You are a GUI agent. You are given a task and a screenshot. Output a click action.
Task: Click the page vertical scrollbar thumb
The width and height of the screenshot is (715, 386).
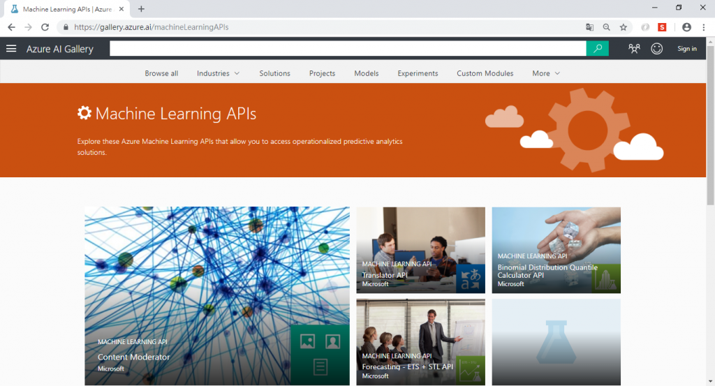710,126
